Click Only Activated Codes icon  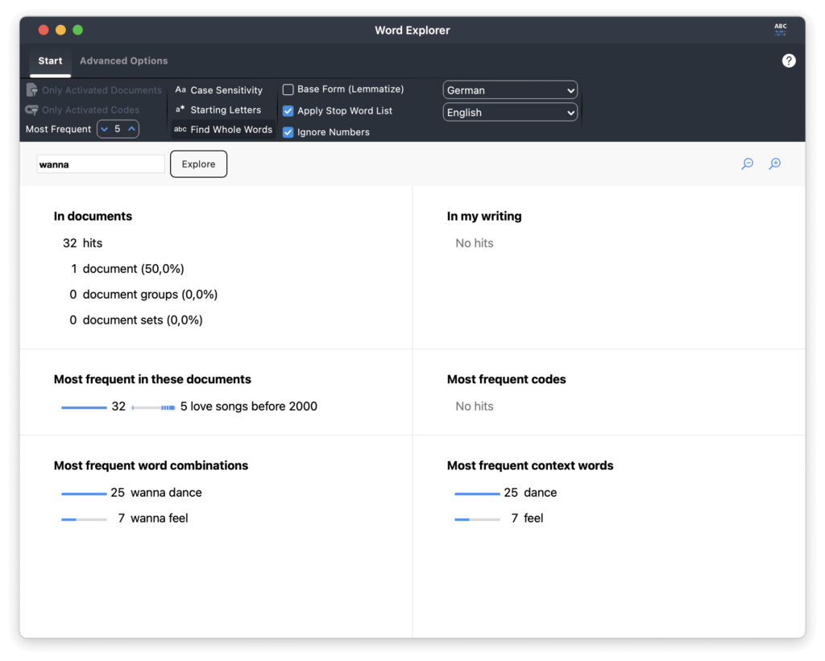[x=32, y=109]
